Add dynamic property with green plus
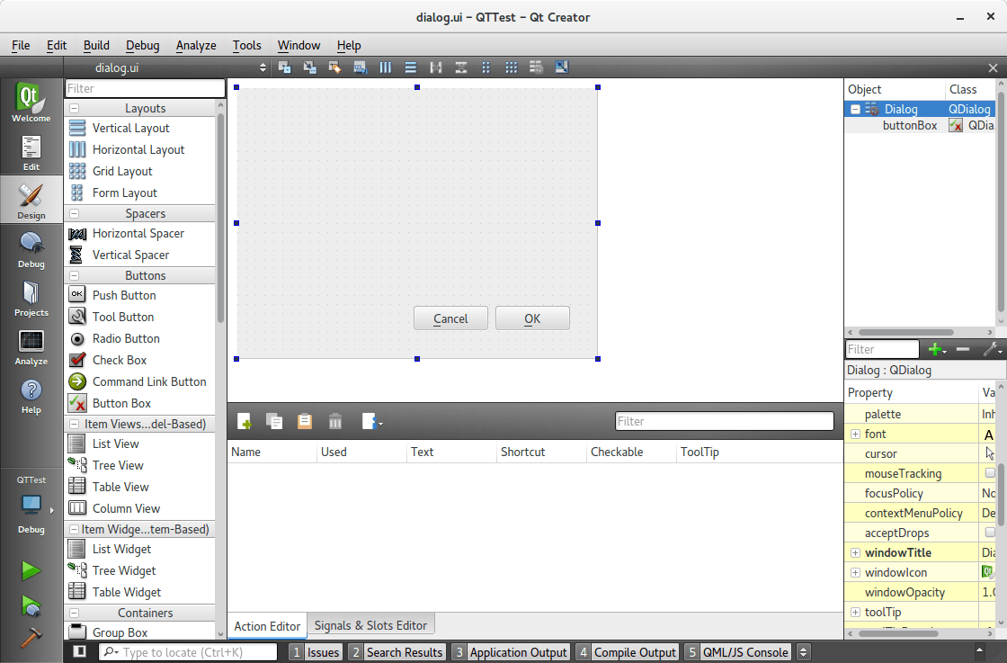 point(937,349)
